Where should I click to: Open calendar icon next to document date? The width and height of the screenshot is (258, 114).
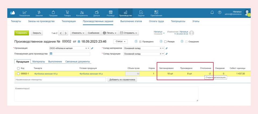(79, 42)
